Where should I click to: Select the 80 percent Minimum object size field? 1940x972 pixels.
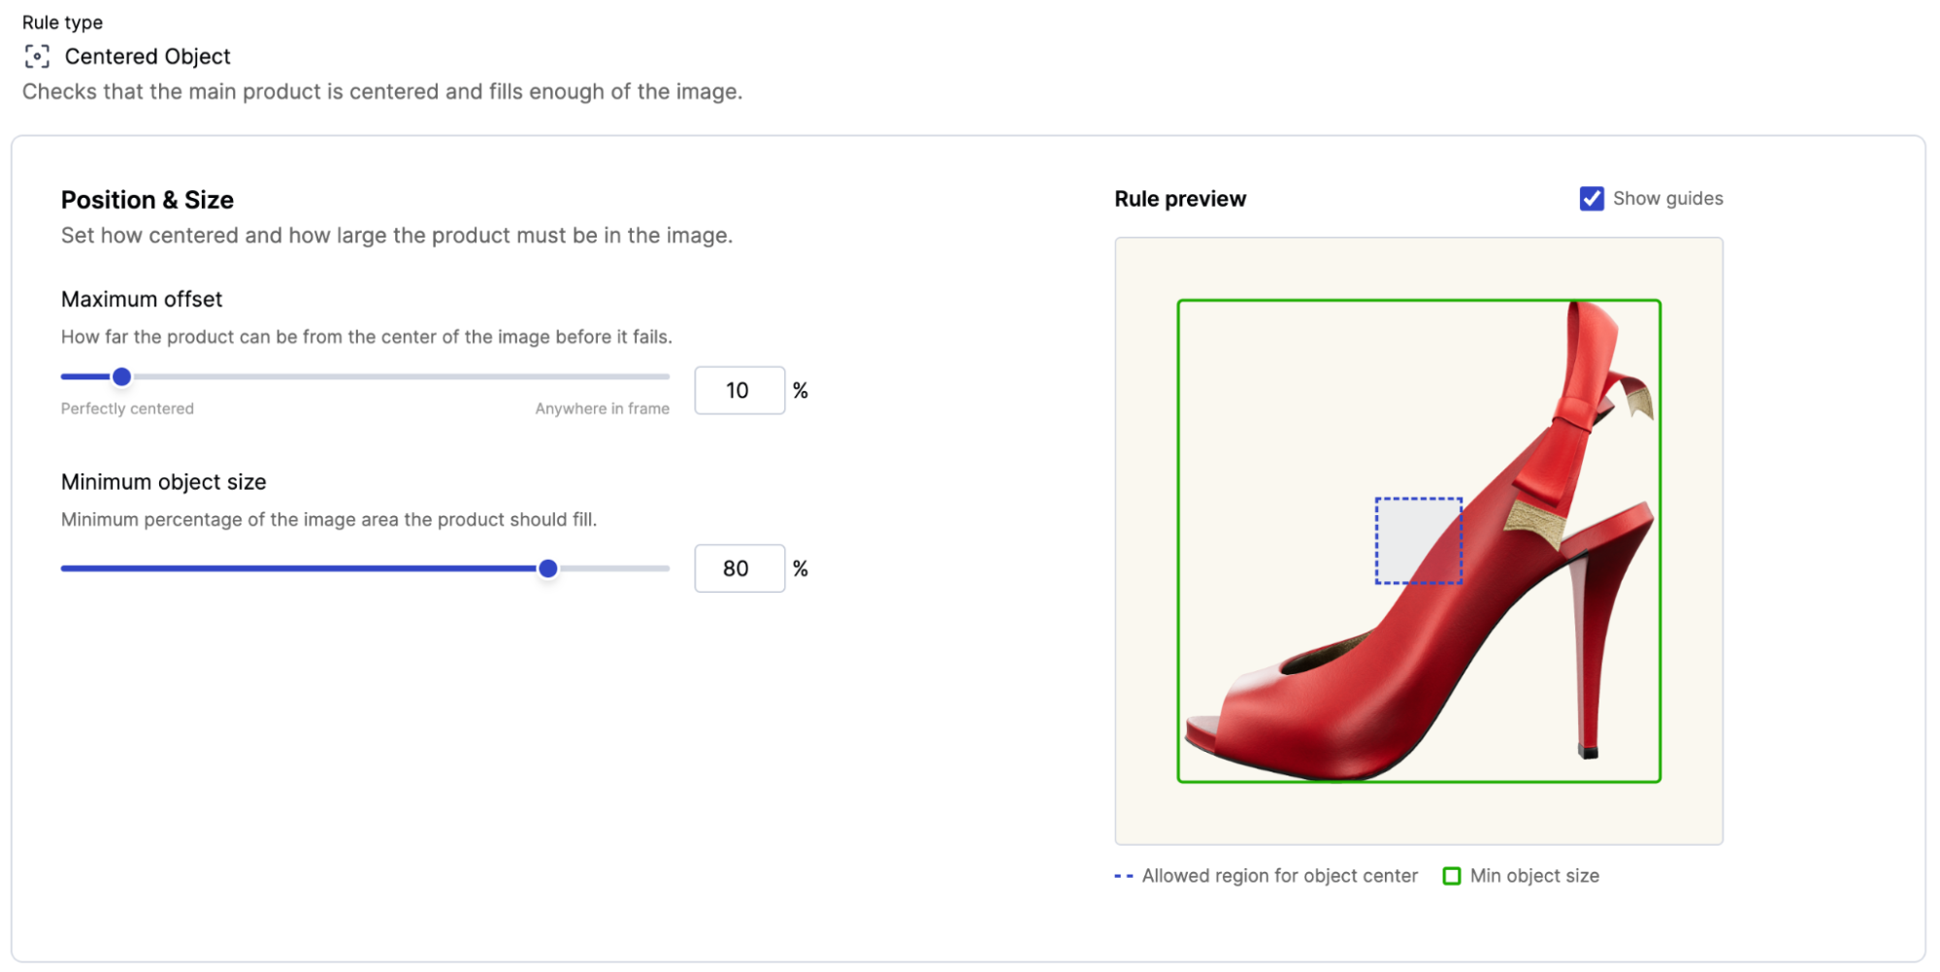(x=739, y=568)
